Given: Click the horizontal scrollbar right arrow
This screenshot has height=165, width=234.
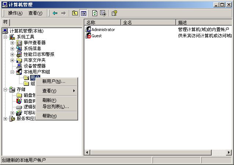Looking at the screenshot, I should [x=229, y=152].
